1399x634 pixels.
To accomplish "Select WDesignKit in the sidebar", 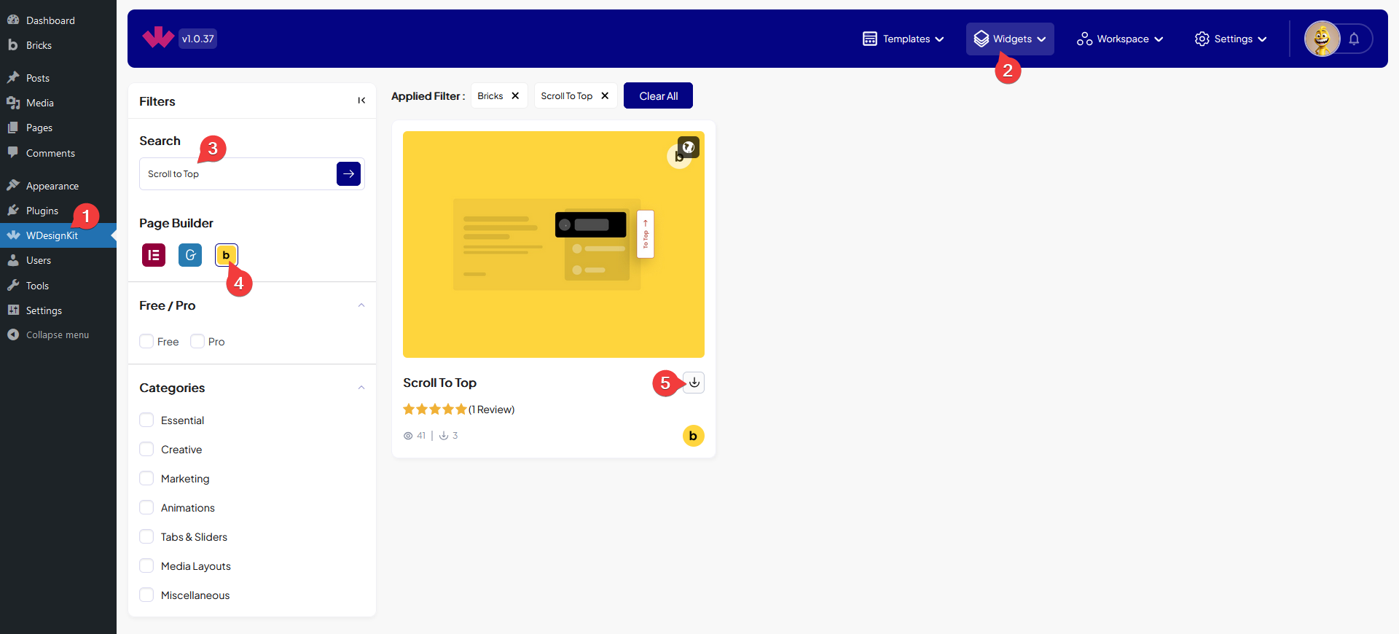I will (x=58, y=235).
